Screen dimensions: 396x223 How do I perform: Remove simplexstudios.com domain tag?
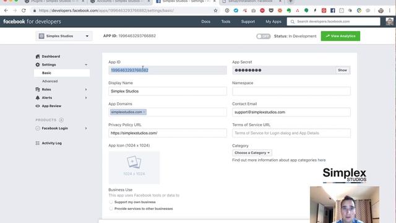coord(144,112)
